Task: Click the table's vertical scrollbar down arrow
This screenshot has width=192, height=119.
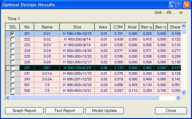Action: pyautogui.click(x=183, y=92)
